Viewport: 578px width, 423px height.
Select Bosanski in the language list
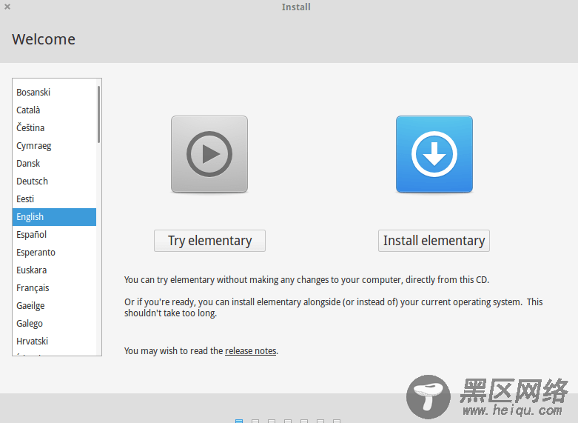pyautogui.click(x=54, y=93)
